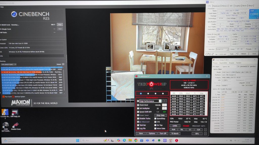Open the FIVR settings in ThrottleStop
This screenshot has width=259, height=145.
(174, 130)
